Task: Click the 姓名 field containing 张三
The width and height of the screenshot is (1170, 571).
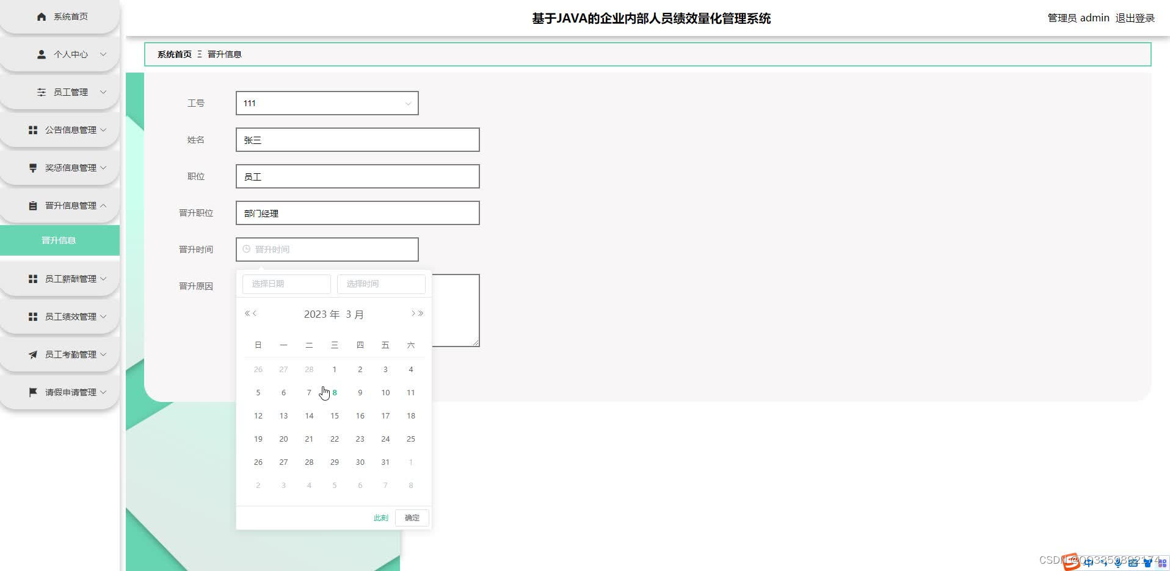Action: click(358, 140)
